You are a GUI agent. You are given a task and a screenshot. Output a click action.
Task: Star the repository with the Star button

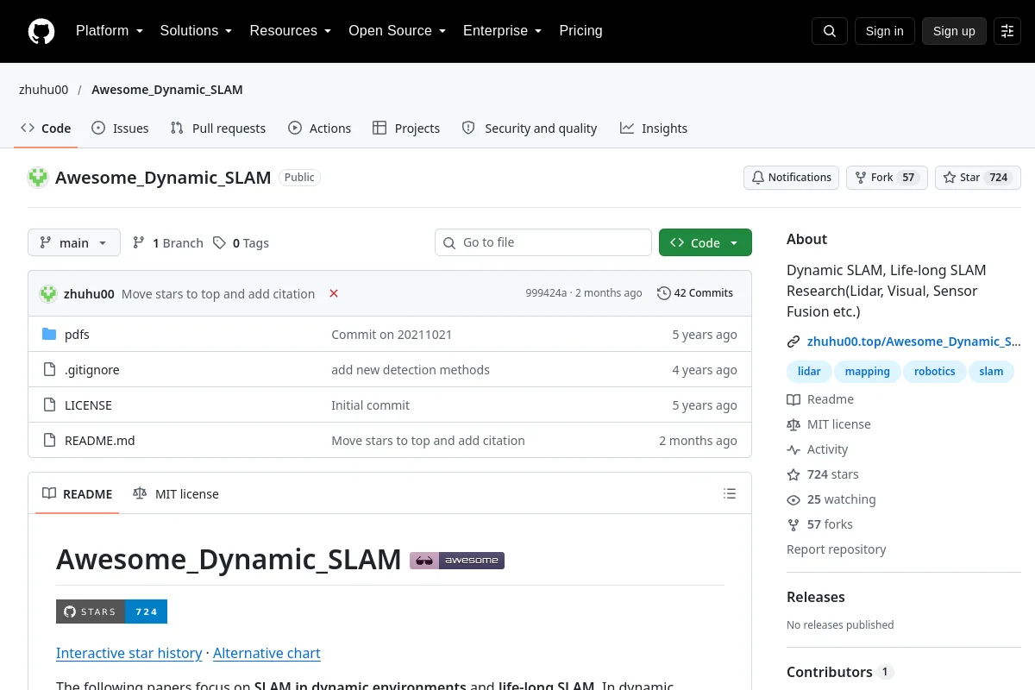pyautogui.click(x=978, y=178)
